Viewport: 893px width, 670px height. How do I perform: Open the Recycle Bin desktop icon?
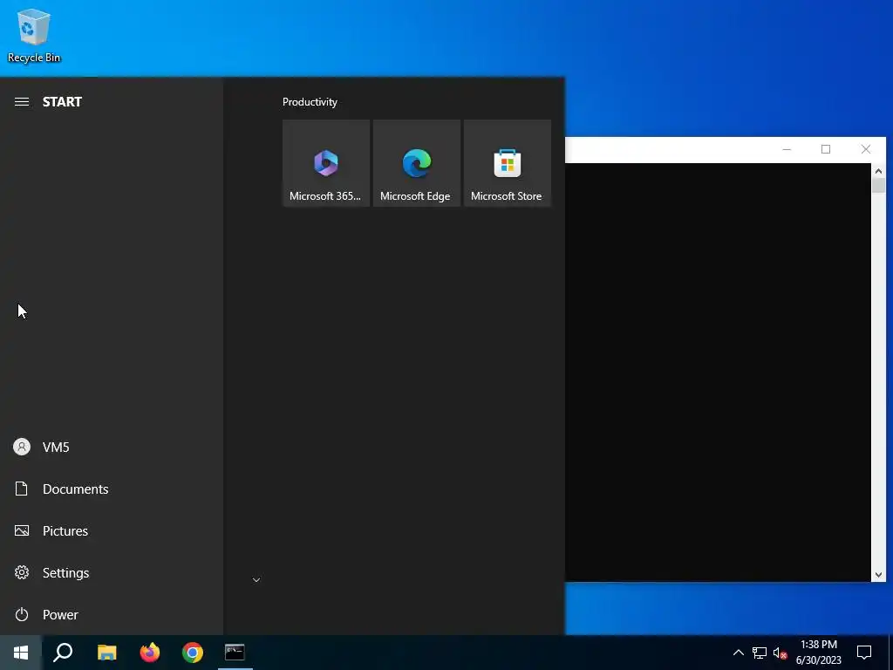pos(34,36)
